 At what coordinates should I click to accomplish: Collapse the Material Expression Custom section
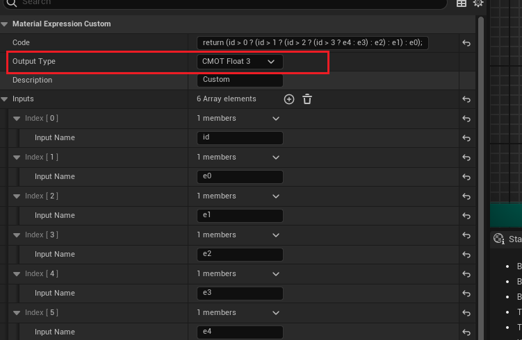(5, 24)
